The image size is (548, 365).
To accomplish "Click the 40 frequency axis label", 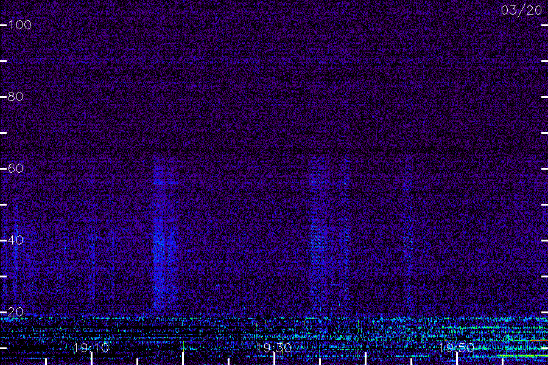I will coord(15,240).
